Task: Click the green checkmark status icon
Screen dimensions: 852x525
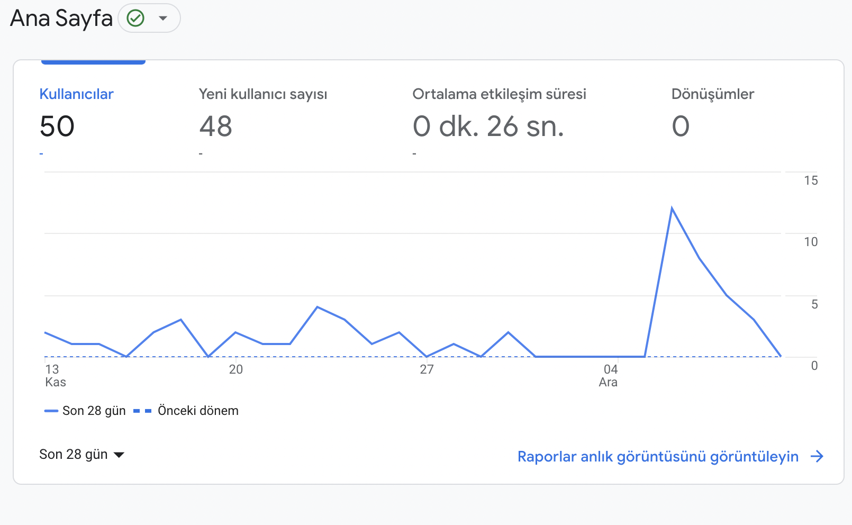Action: point(136,19)
